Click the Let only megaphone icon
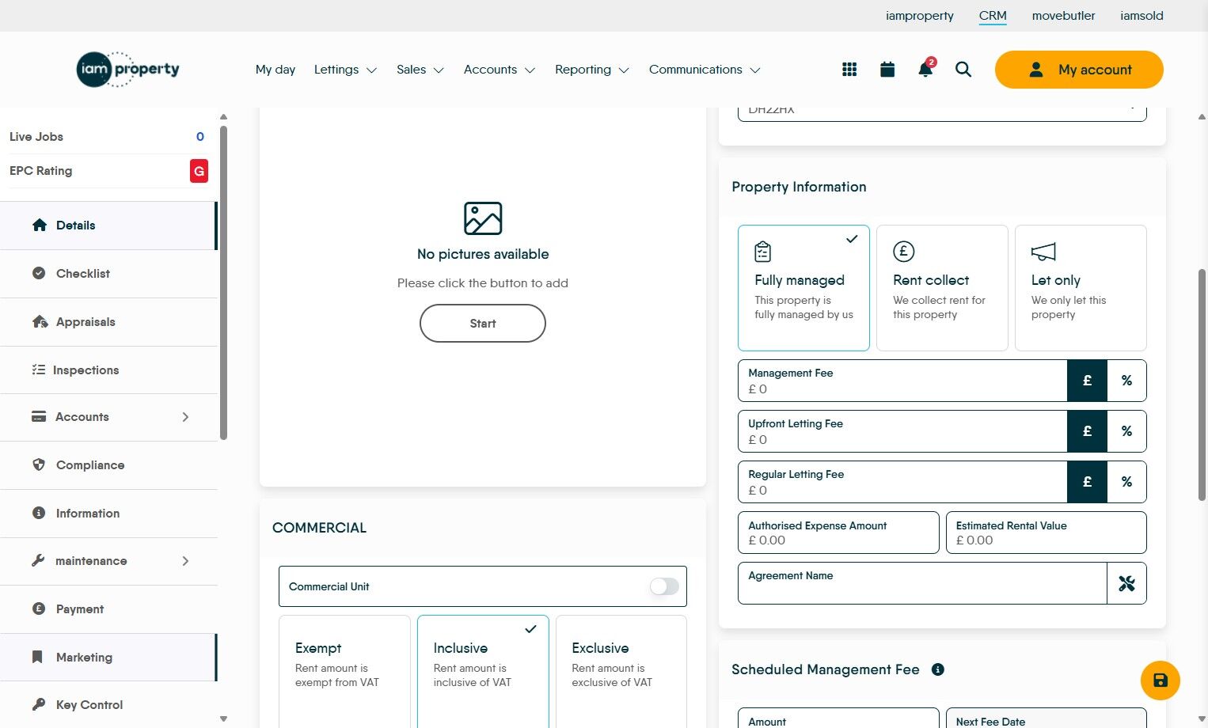Viewport: 1208px width, 728px height. pyautogui.click(x=1043, y=252)
